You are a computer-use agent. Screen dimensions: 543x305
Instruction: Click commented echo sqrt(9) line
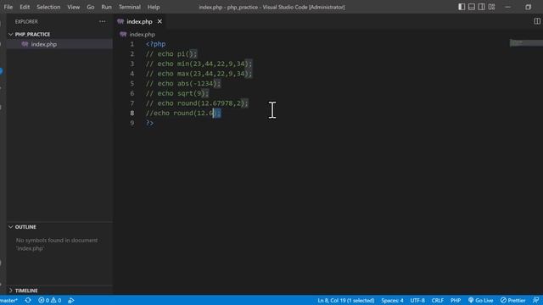point(177,93)
